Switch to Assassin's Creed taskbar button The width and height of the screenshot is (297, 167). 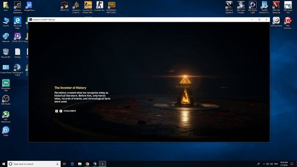point(103,164)
